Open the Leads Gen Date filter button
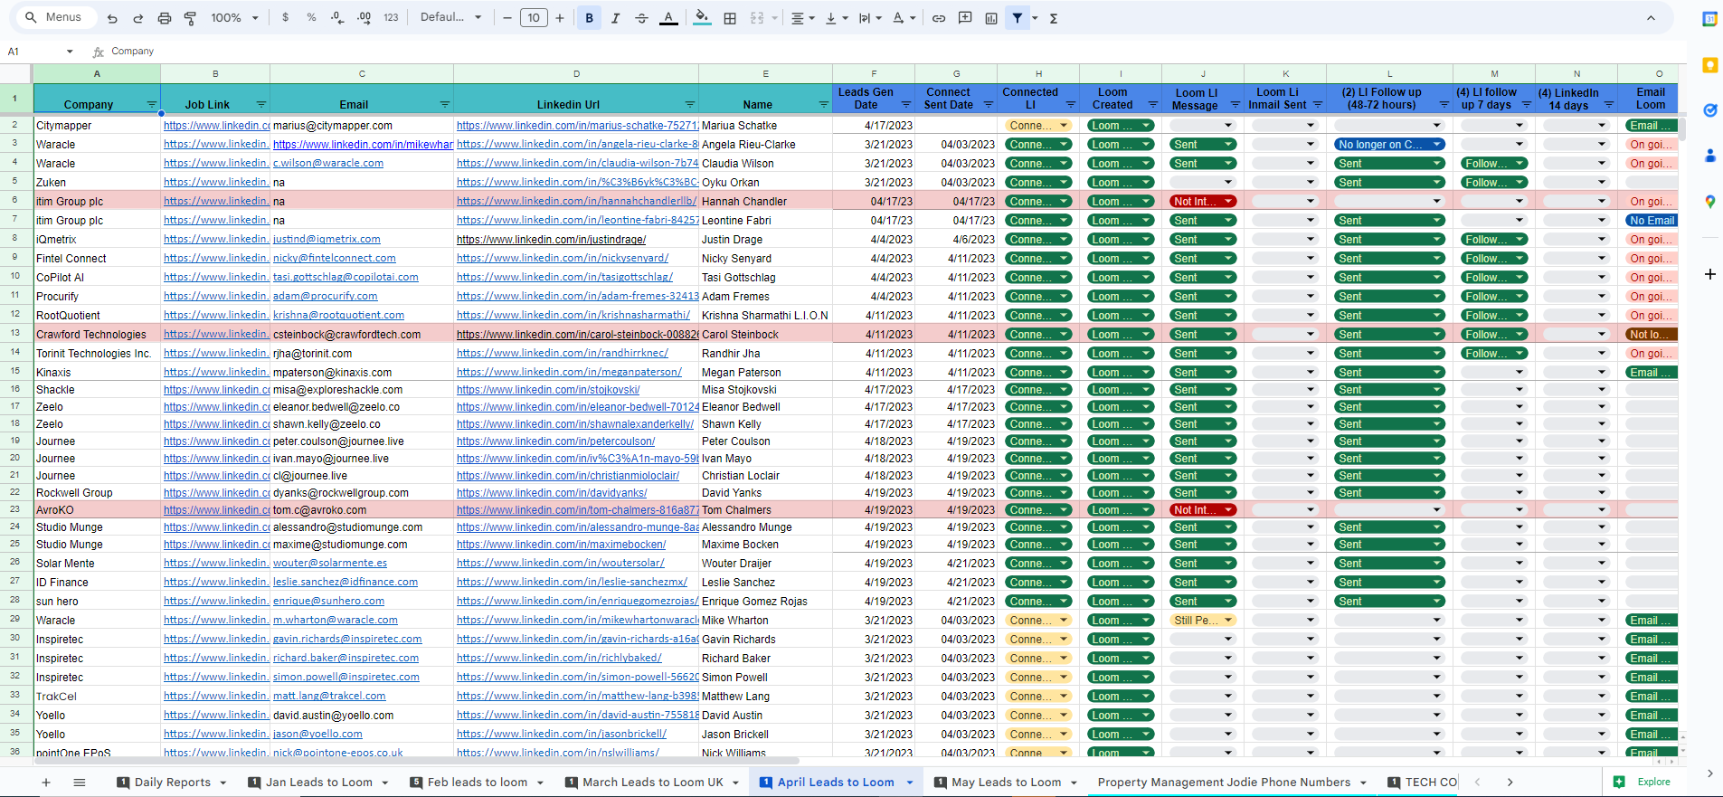 [906, 105]
